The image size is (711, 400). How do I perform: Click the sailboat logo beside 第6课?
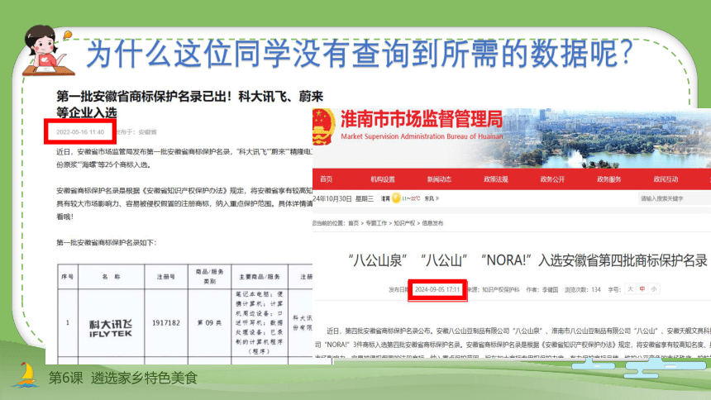tap(26, 375)
